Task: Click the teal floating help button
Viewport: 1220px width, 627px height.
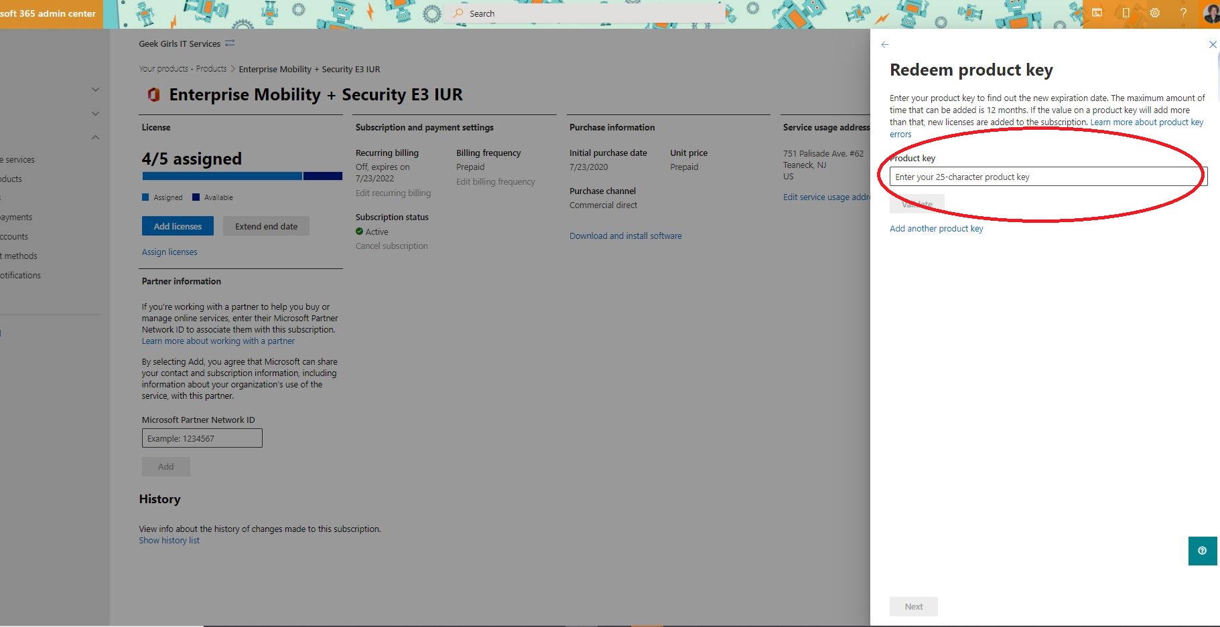Action: 1202,551
